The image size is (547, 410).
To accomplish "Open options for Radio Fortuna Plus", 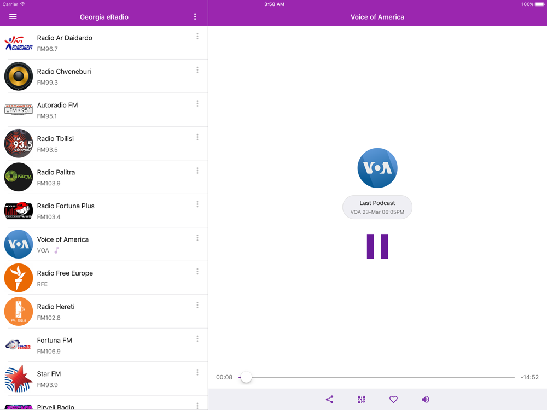I will coord(197,204).
